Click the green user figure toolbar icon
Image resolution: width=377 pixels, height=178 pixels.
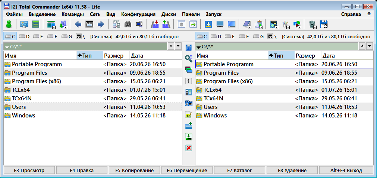point(9,24)
